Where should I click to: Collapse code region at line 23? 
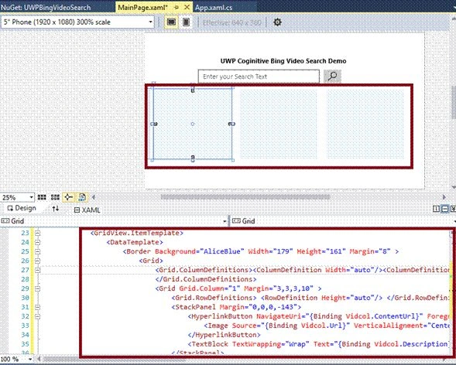pos(37,233)
